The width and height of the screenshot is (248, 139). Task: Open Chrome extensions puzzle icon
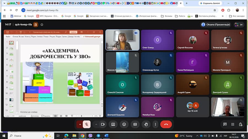[229, 10]
